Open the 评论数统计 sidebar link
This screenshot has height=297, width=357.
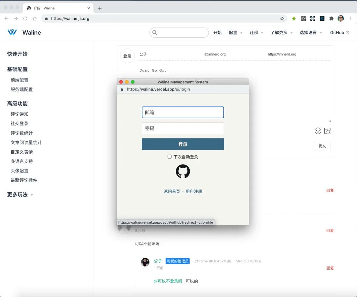(x=21, y=133)
